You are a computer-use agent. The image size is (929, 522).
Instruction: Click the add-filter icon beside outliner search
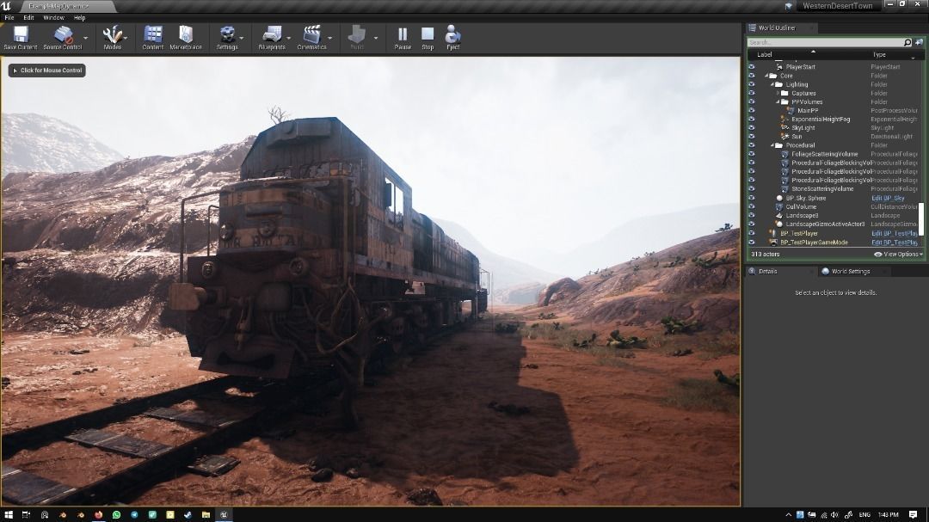(x=919, y=42)
